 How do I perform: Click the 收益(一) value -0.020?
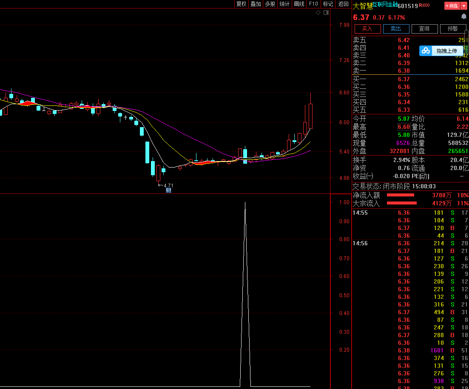(x=401, y=176)
